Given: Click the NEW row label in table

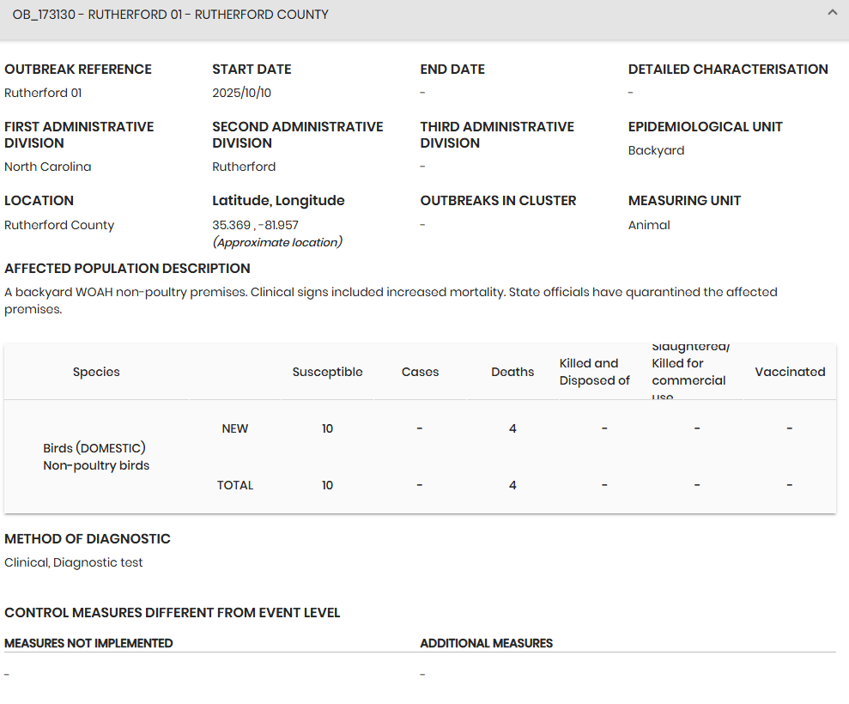Looking at the screenshot, I should [x=234, y=428].
